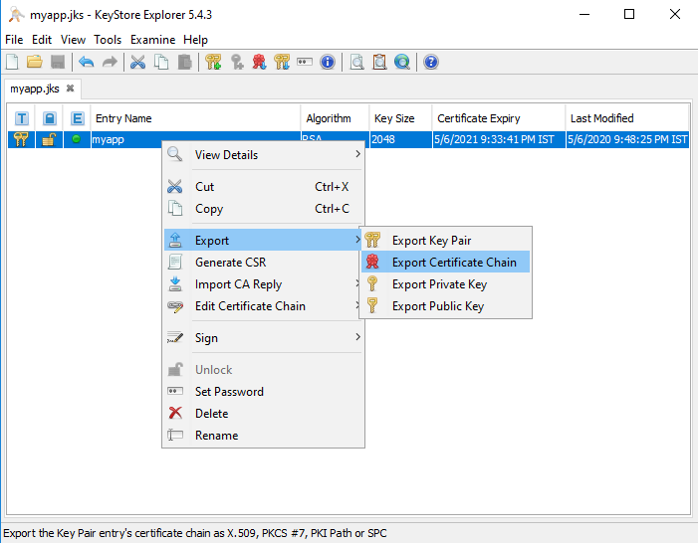This screenshot has height=543, width=698.
Task: Select Export Private Key option
Action: (x=446, y=283)
